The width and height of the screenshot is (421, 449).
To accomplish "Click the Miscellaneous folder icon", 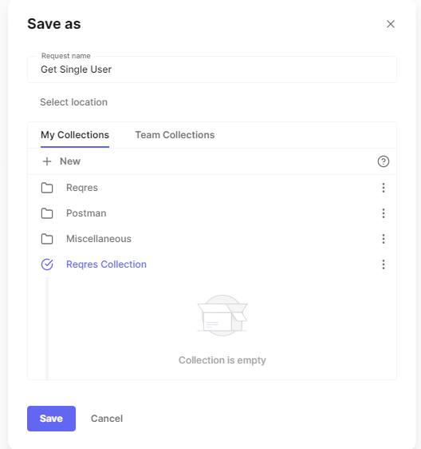I will coord(47,239).
